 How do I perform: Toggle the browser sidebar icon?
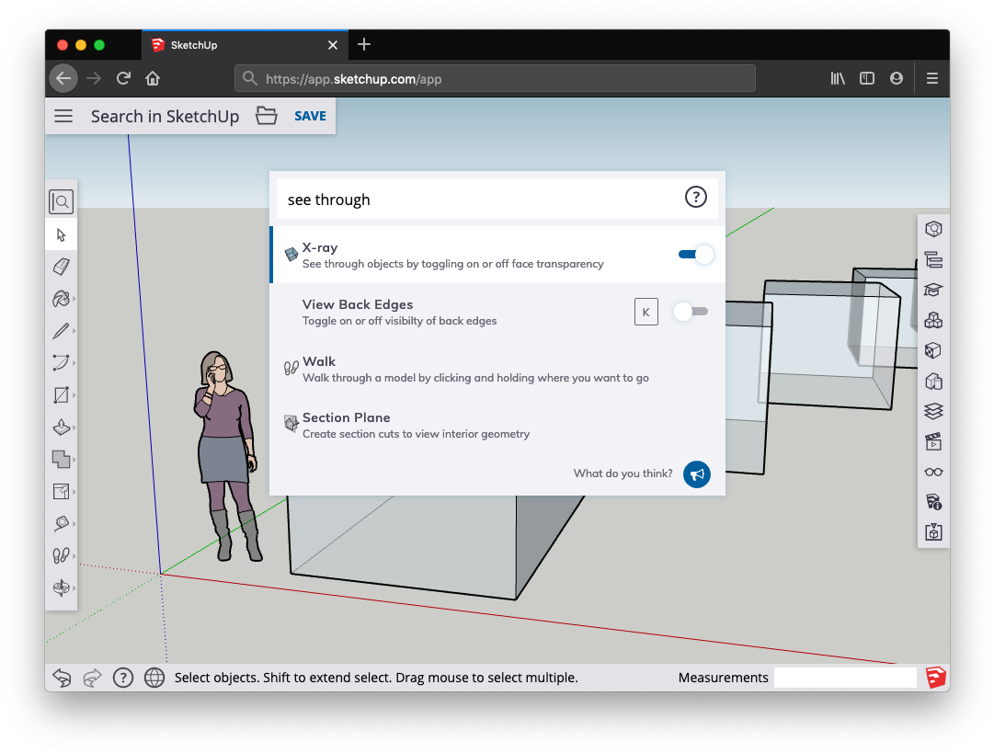pyautogui.click(x=866, y=78)
